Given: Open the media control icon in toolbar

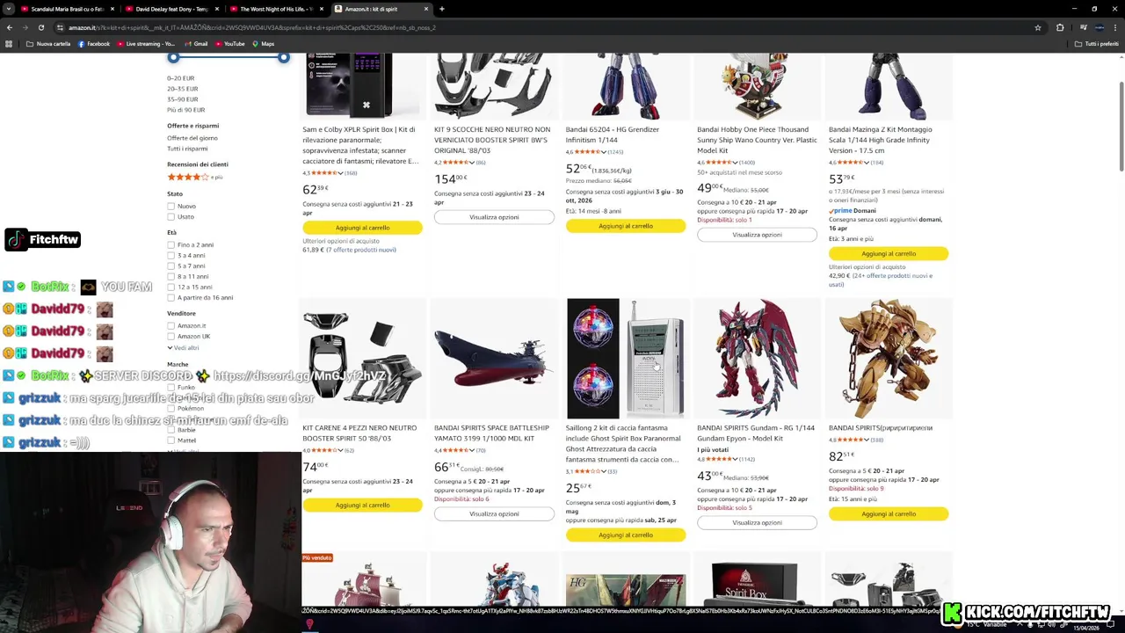Looking at the screenshot, I should coord(1083,27).
